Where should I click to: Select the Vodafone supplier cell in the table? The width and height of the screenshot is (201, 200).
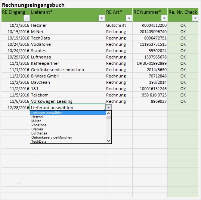click(x=68, y=44)
